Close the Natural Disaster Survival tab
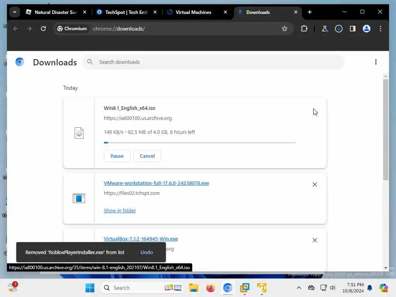This screenshot has height=297, width=396. pos(85,12)
